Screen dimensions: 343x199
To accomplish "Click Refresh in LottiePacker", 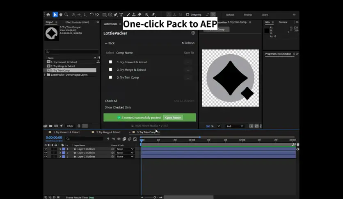I will click(188, 43).
